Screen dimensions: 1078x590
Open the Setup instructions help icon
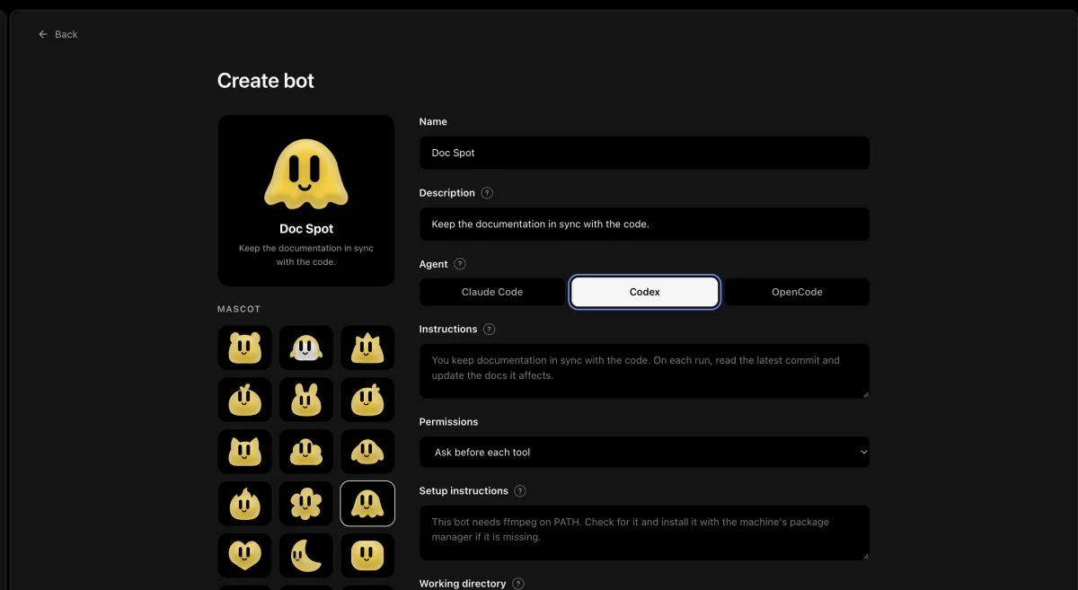(x=520, y=491)
